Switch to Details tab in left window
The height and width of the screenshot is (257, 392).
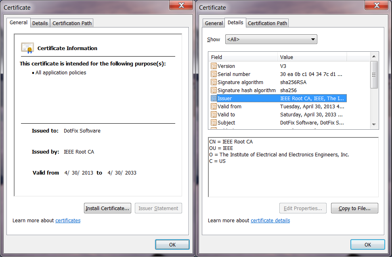tap(40, 23)
